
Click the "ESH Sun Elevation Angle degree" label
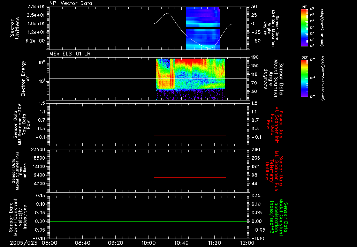pos(271,28)
